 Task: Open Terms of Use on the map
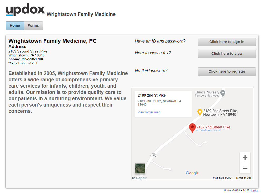(243, 178)
